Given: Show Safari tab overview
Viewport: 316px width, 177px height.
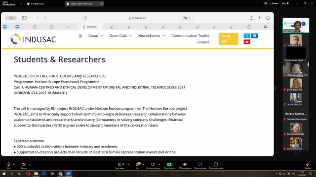Looking at the screenshot, I should coord(268,18).
